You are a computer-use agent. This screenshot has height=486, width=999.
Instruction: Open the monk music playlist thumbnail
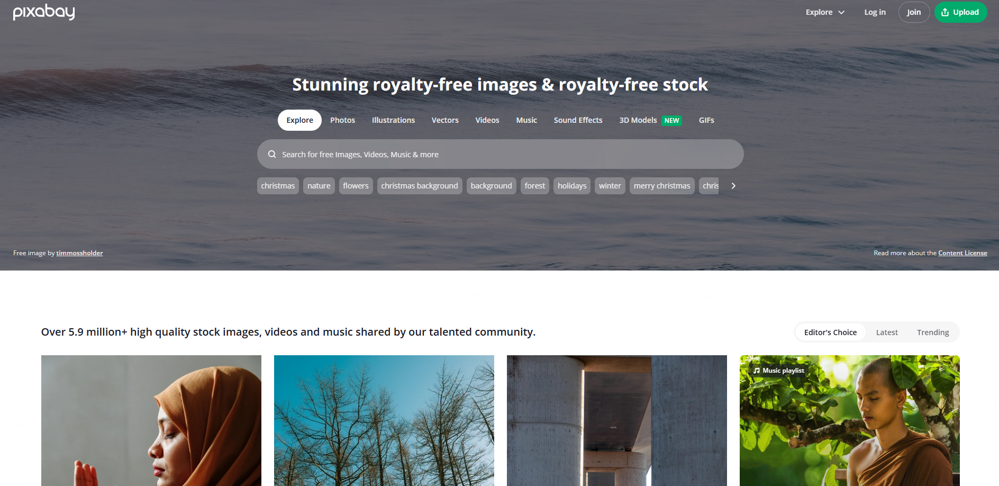click(850, 420)
